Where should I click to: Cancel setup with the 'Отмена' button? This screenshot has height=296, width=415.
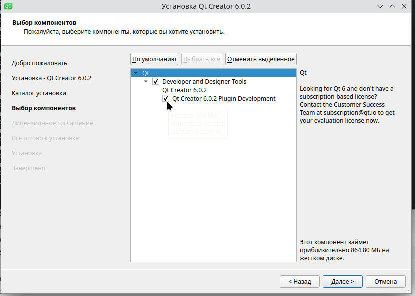pyautogui.click(x=385, y=282)
